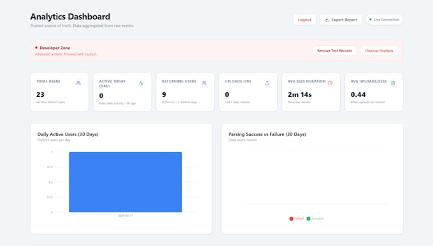Click the Returning Users people icon

click(x=204, y=83)
